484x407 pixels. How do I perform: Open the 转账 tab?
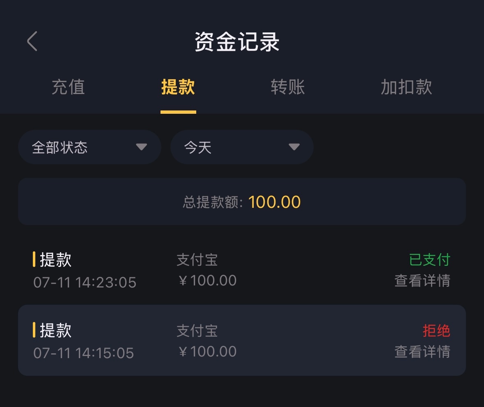click(x=288, y=87)
